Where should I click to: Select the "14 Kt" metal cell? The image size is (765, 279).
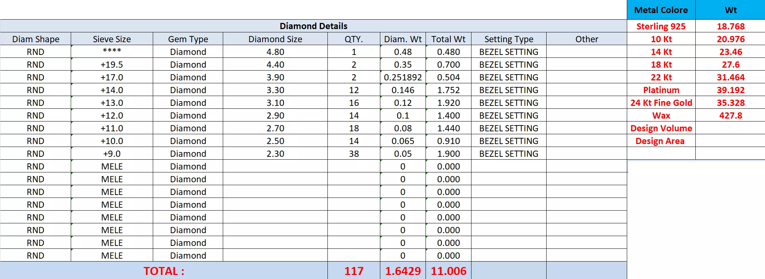coord(661,52)
